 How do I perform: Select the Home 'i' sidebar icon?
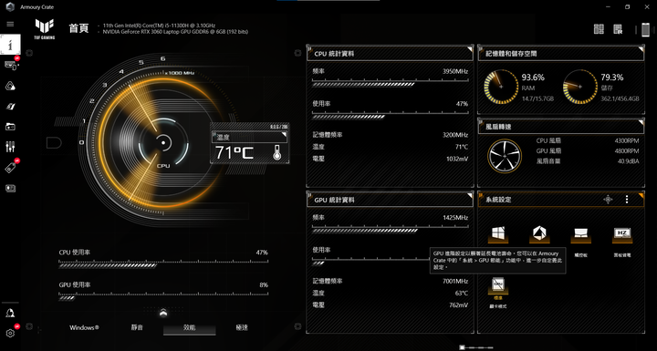(x=10, y=45)
